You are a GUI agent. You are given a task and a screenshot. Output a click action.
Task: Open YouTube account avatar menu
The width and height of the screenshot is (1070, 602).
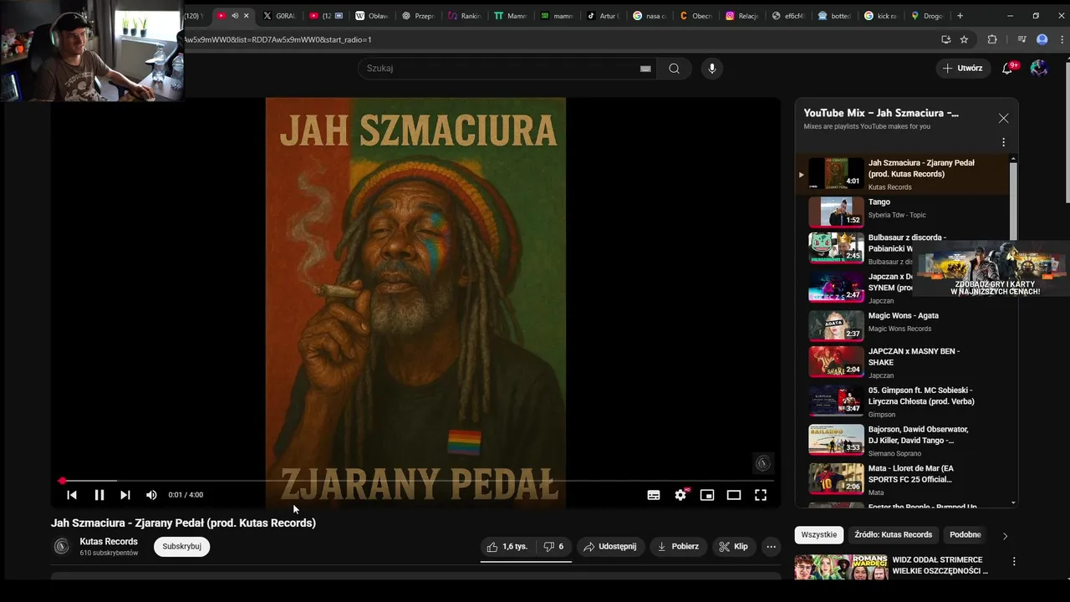tap(1039, 69)
